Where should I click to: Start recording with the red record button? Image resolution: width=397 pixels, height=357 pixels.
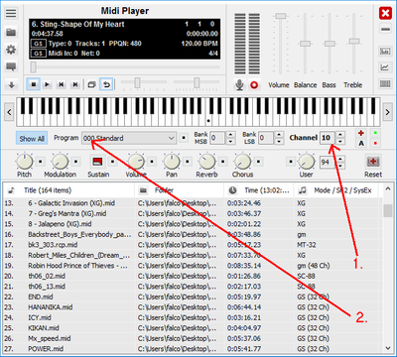pyautogui.click(x=254, y=85)
